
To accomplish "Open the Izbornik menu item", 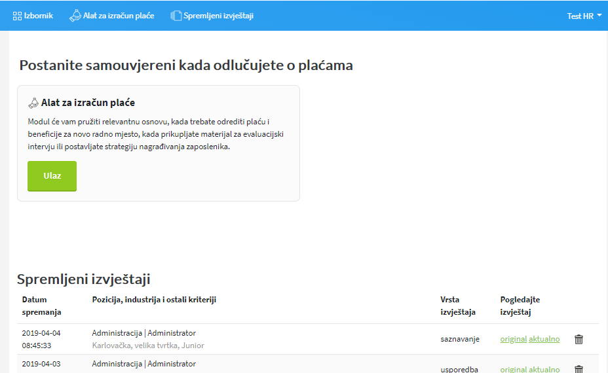I will [33, 16].
